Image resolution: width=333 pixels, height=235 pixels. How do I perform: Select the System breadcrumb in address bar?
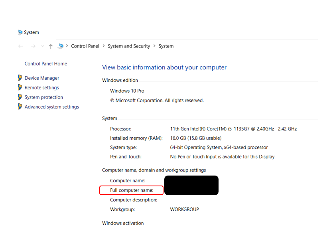166,46
